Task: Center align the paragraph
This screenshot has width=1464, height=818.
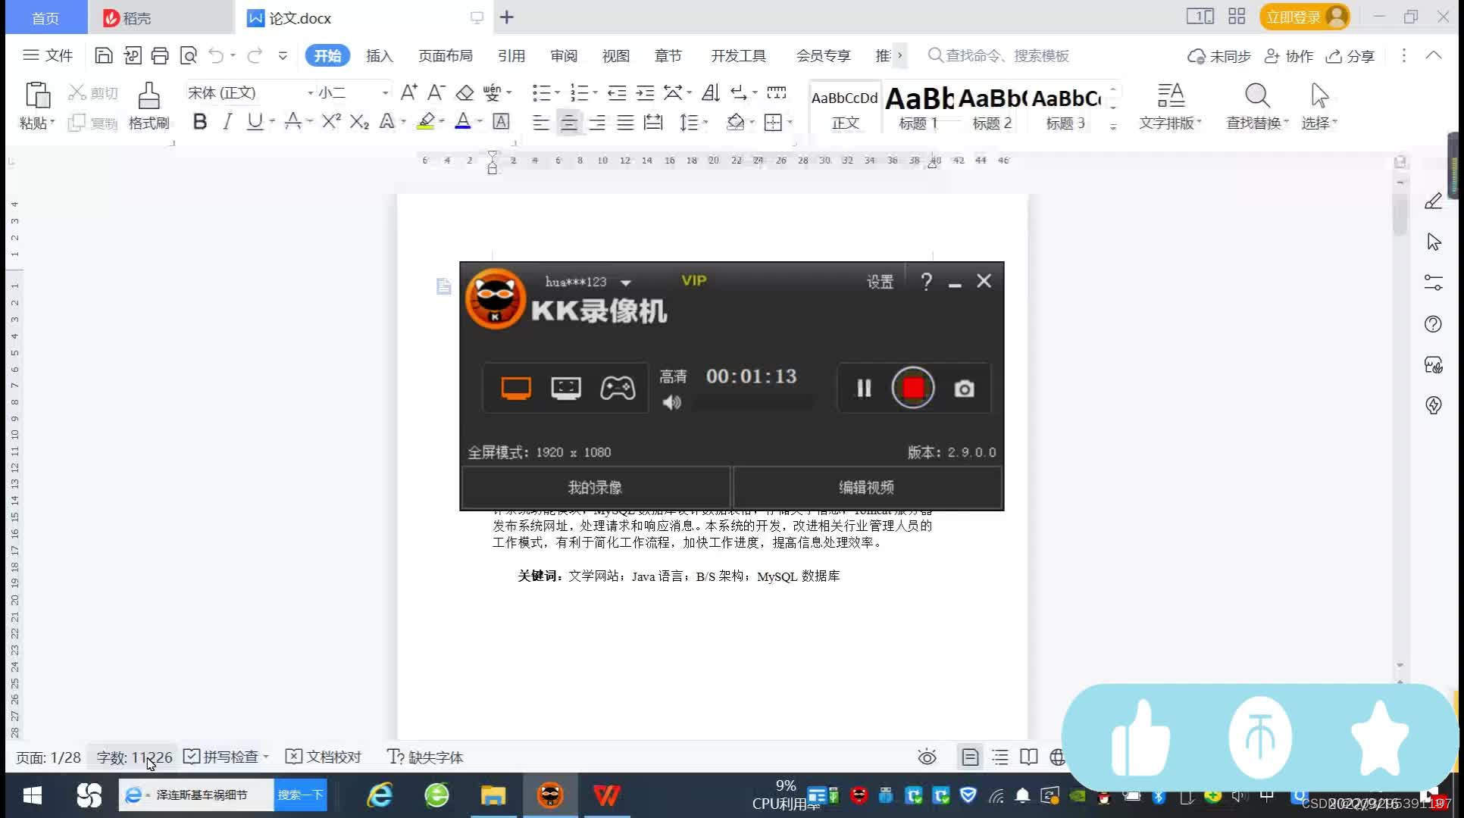Action: 568,122
